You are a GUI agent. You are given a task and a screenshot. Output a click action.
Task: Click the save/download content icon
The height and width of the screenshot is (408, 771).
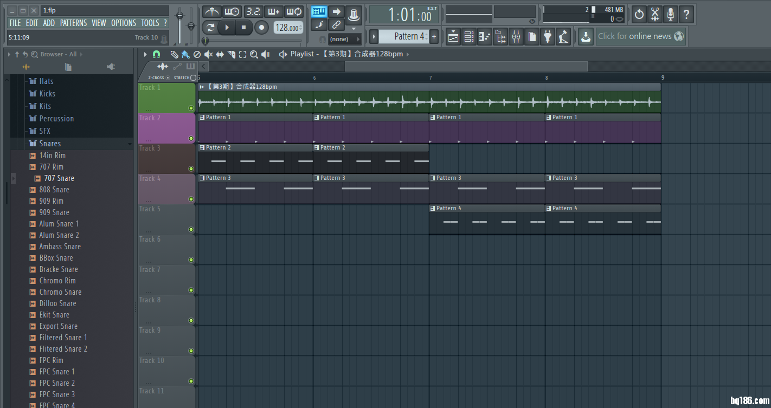coord(586,37)
